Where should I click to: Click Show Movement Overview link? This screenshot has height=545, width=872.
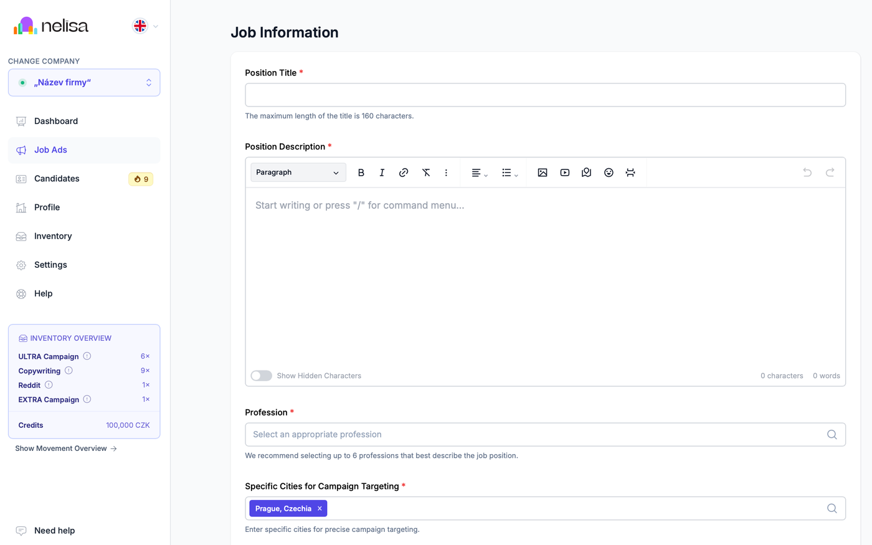(60, 448)
